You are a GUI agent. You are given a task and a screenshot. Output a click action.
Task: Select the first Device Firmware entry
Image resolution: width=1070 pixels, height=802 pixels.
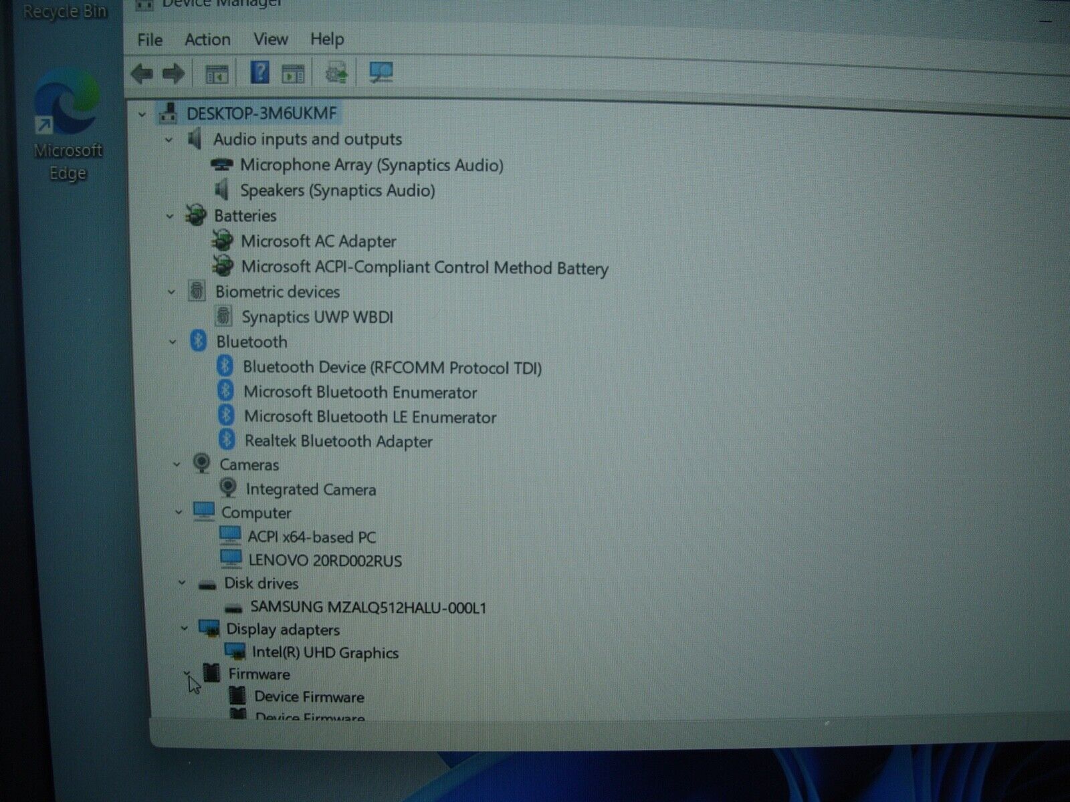[309, 697]
